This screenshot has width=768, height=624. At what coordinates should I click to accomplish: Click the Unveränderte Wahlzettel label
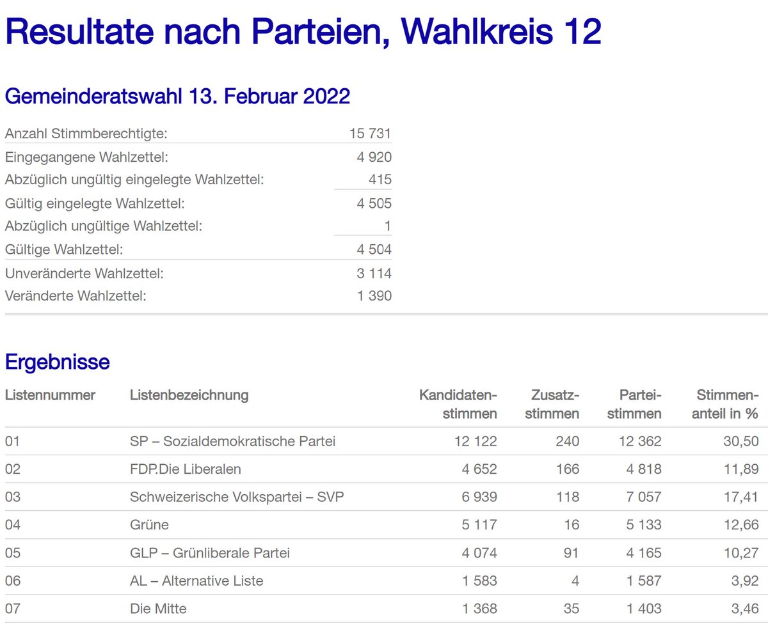[84, 274]
